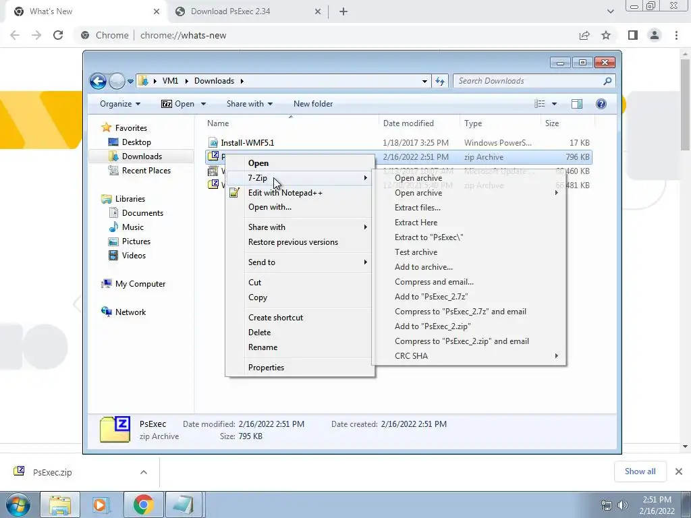Click the Explorer forward navigation arrow
This screenshot has height=518, width=691.
[x=117, y=81]
